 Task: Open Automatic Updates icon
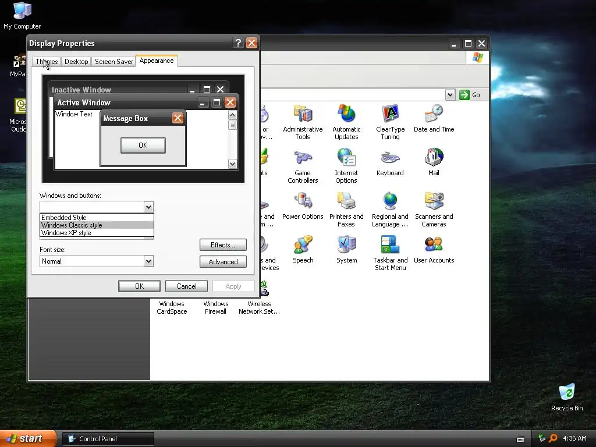tap(346, 122)
